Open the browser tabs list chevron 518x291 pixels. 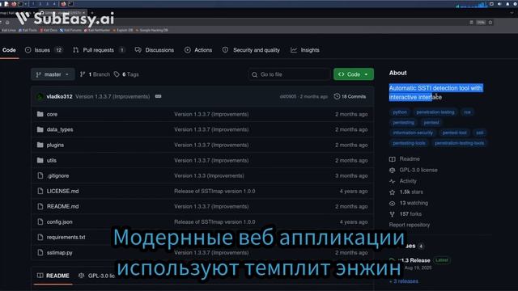[x=512, y=13]
